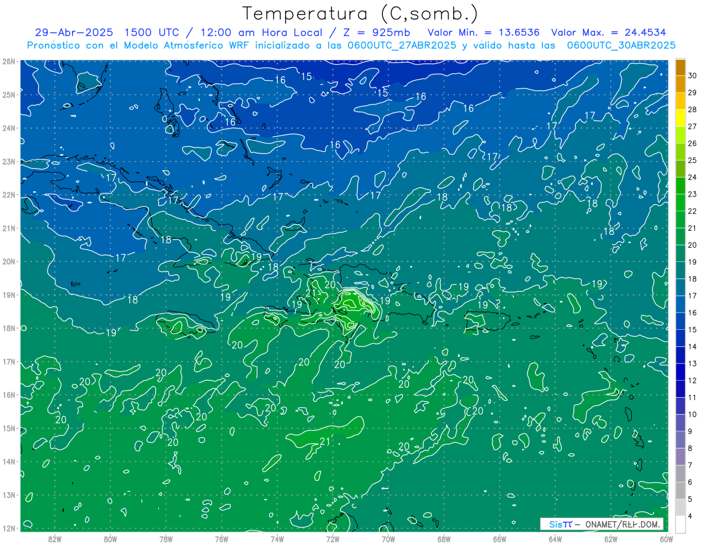Click the longitude axis label "64W"

point(555,539)
